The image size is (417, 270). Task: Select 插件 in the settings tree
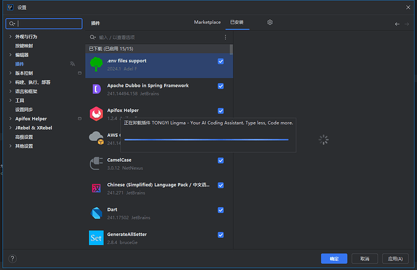[19, 64]
